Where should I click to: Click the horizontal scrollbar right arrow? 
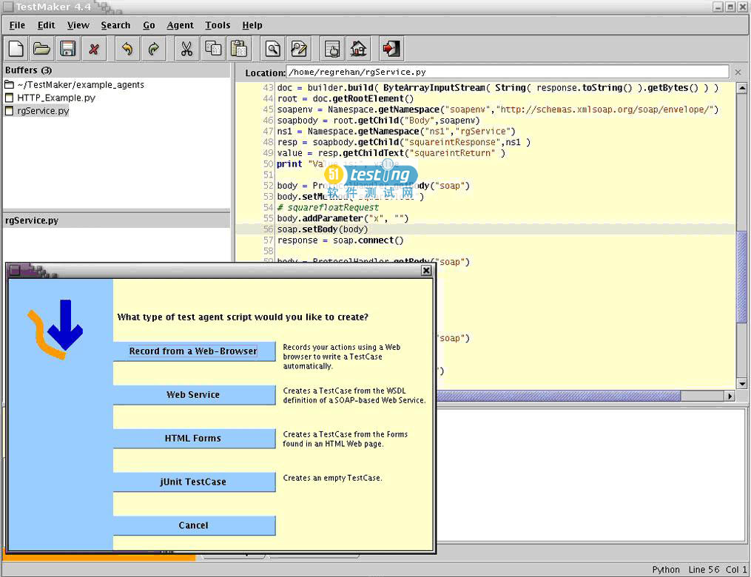click(730, 396)
